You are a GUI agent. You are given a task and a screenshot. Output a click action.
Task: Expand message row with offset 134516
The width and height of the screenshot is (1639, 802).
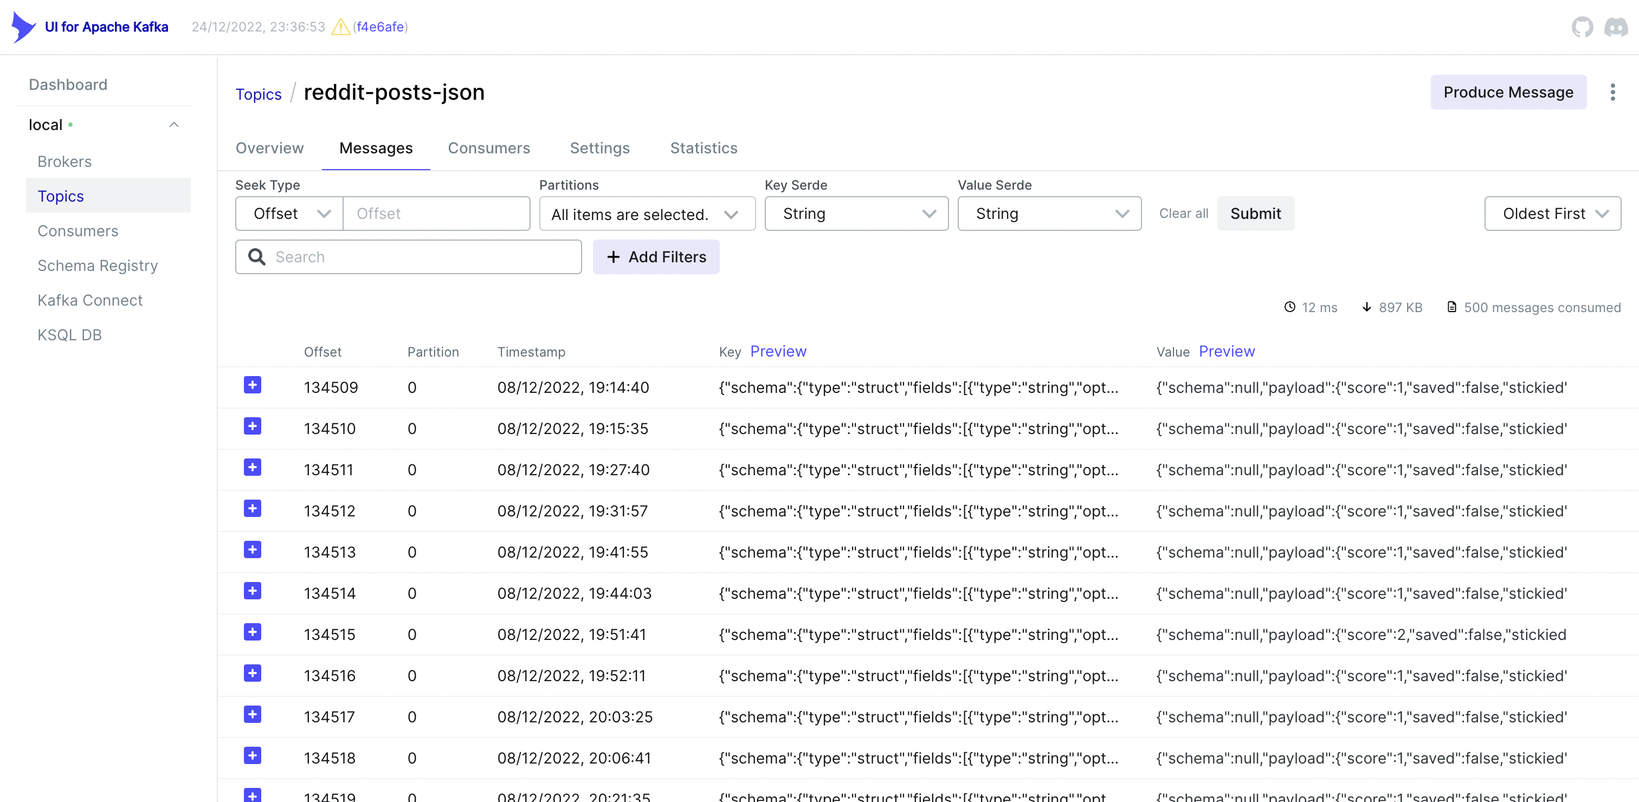click(x=253, y=673)
